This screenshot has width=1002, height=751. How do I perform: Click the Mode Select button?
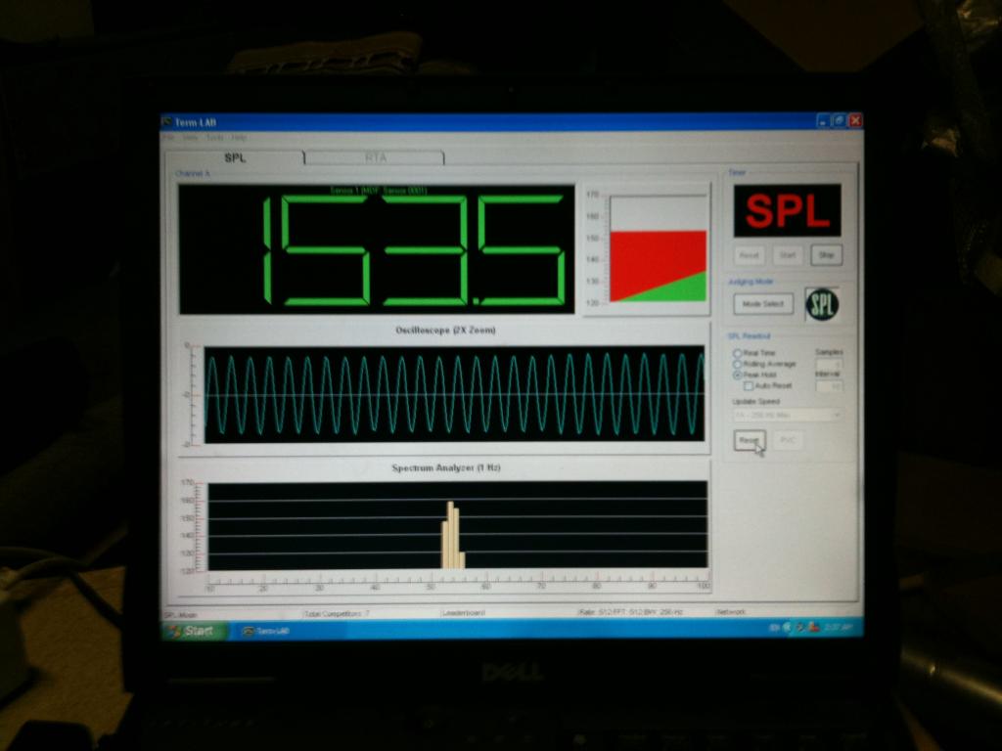pos(763,304)
